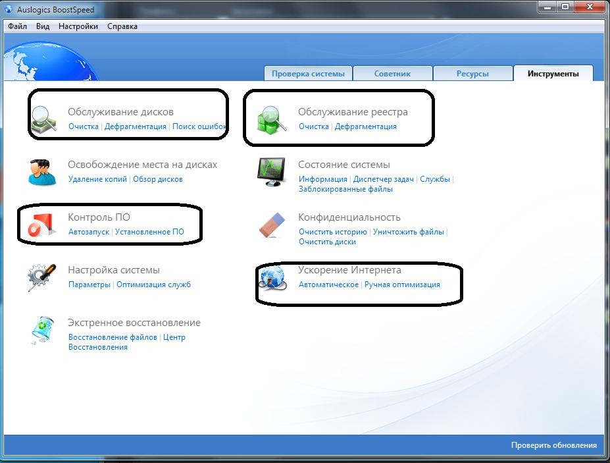Open the Параметры link
Image resolution: width=610 pixels, height=463 pixels.
pos(89,285)
